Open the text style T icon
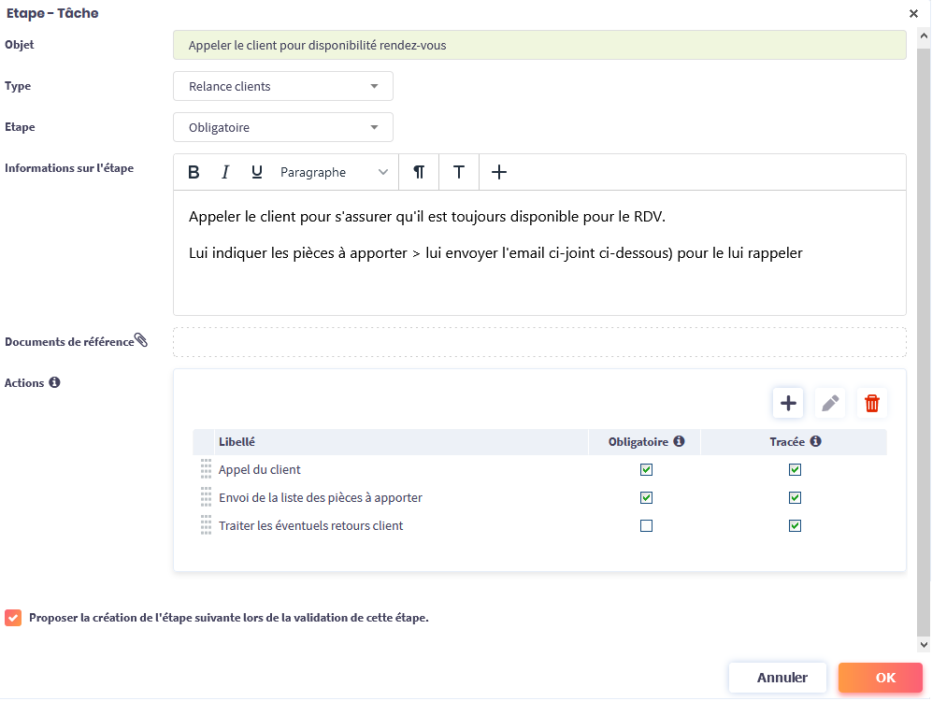This screenshot has height=701, width=932. (459, 172)
